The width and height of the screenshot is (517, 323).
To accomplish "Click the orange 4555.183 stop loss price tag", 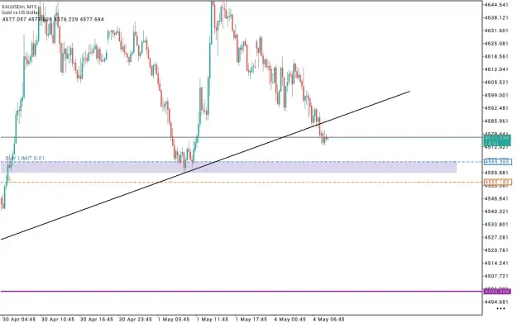I will tap(497, 182).
